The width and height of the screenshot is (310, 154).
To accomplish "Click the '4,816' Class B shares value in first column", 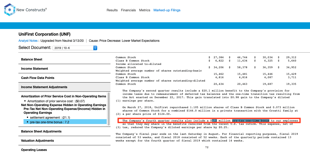I will (220, 77).
